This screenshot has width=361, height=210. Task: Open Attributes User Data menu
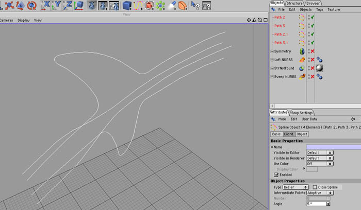click(309, 119)
